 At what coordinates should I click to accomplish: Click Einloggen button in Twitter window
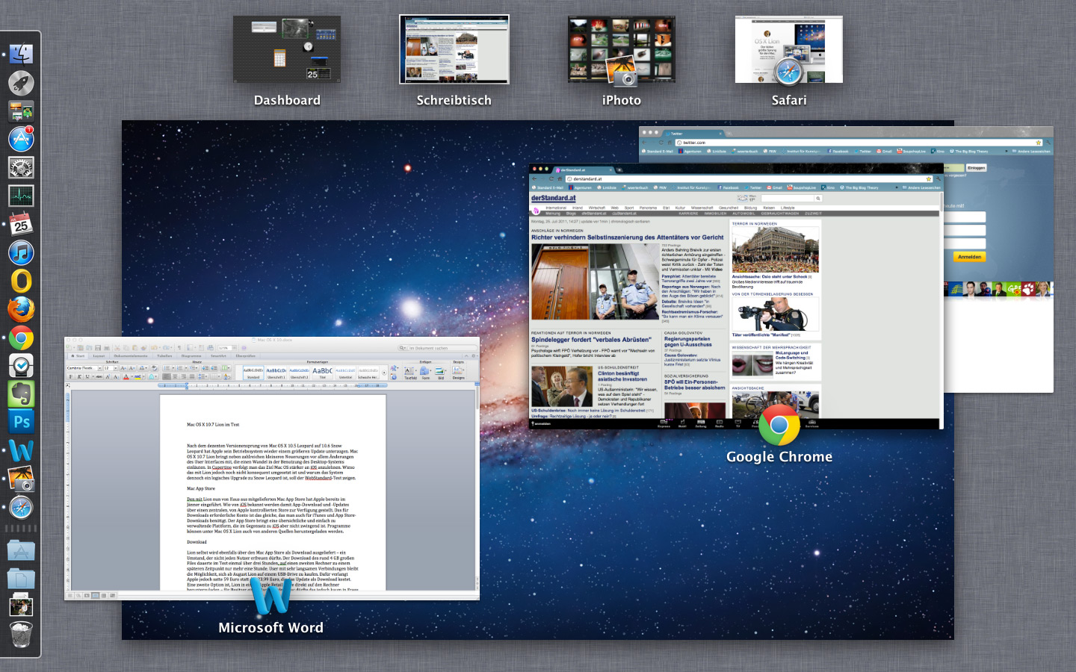click(976, 168)
